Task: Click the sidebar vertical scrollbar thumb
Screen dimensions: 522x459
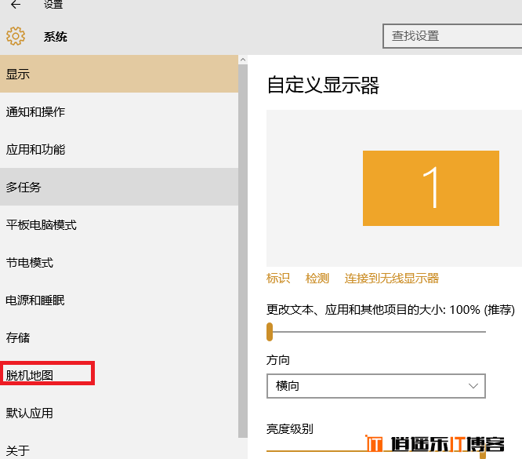Action: (x=243, y=251)
